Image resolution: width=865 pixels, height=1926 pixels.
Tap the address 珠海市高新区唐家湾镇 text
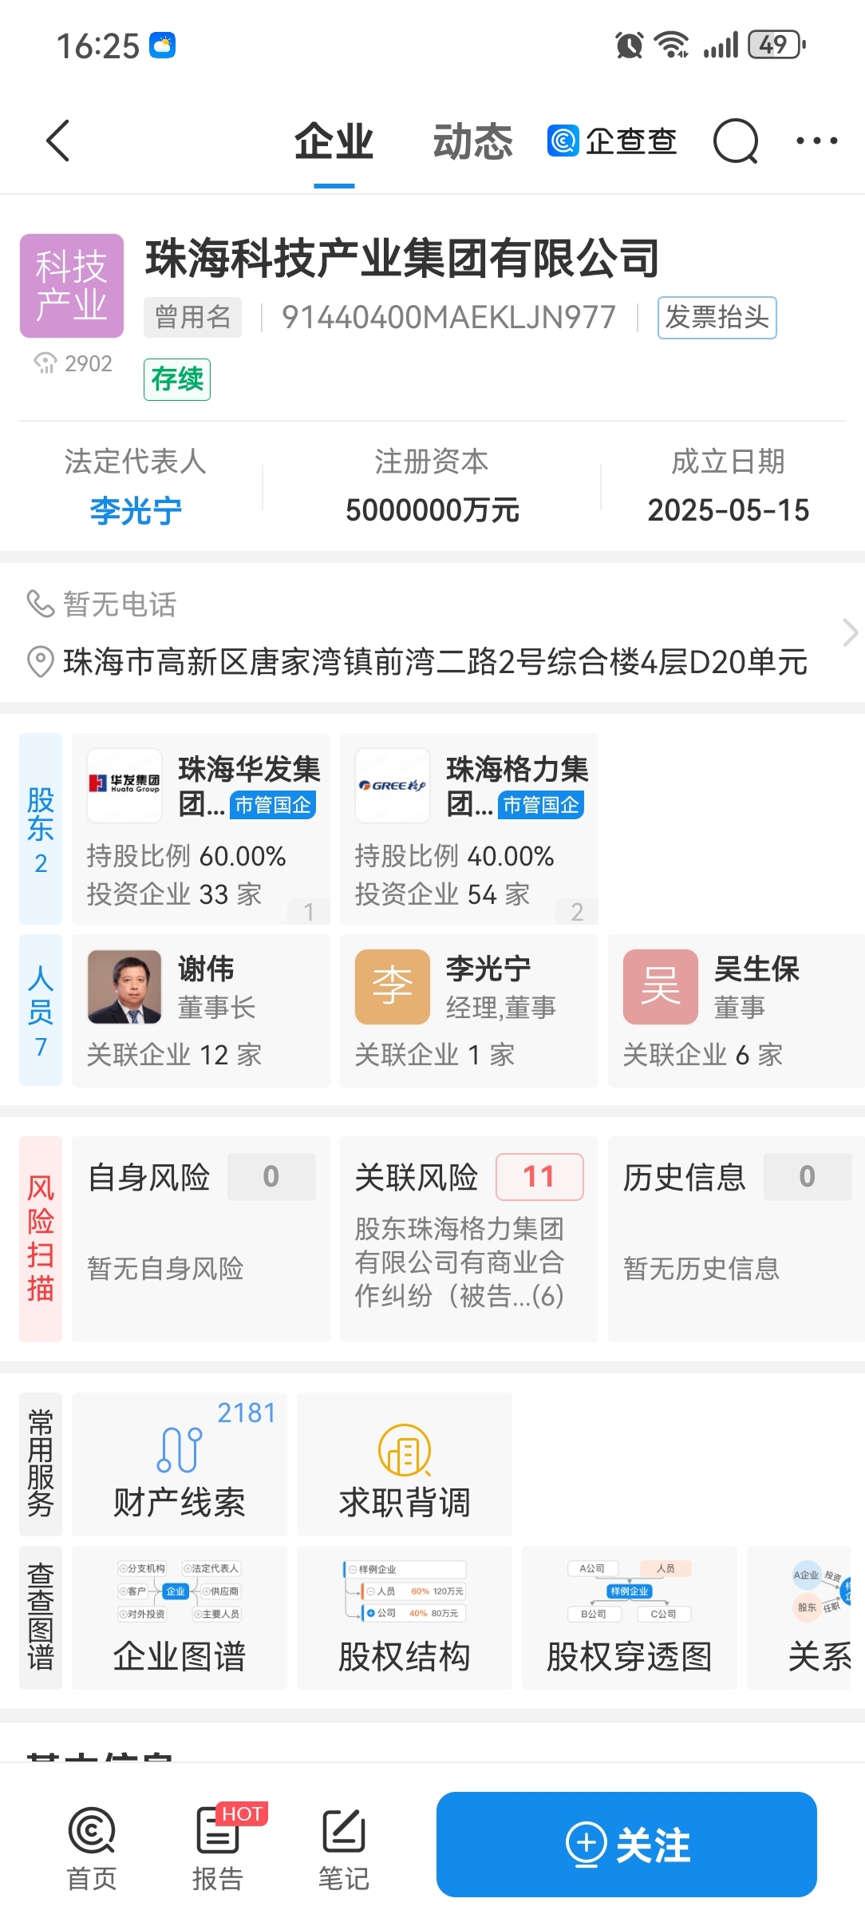point(436,662)
